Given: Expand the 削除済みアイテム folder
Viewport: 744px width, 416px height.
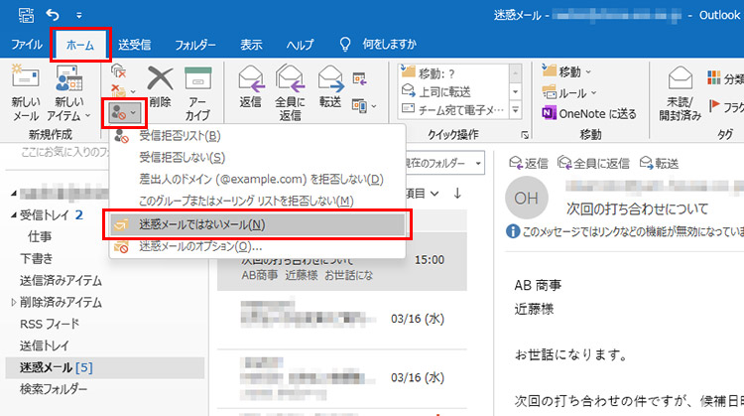Looking at the screenshot, I should point(13,301).
